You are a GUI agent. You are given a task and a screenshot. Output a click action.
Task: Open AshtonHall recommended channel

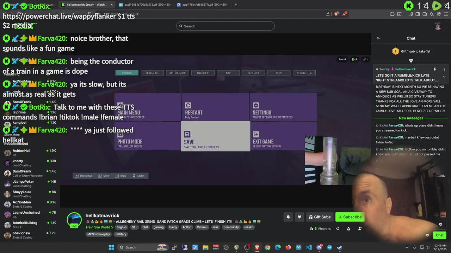[x=30, y=153]
